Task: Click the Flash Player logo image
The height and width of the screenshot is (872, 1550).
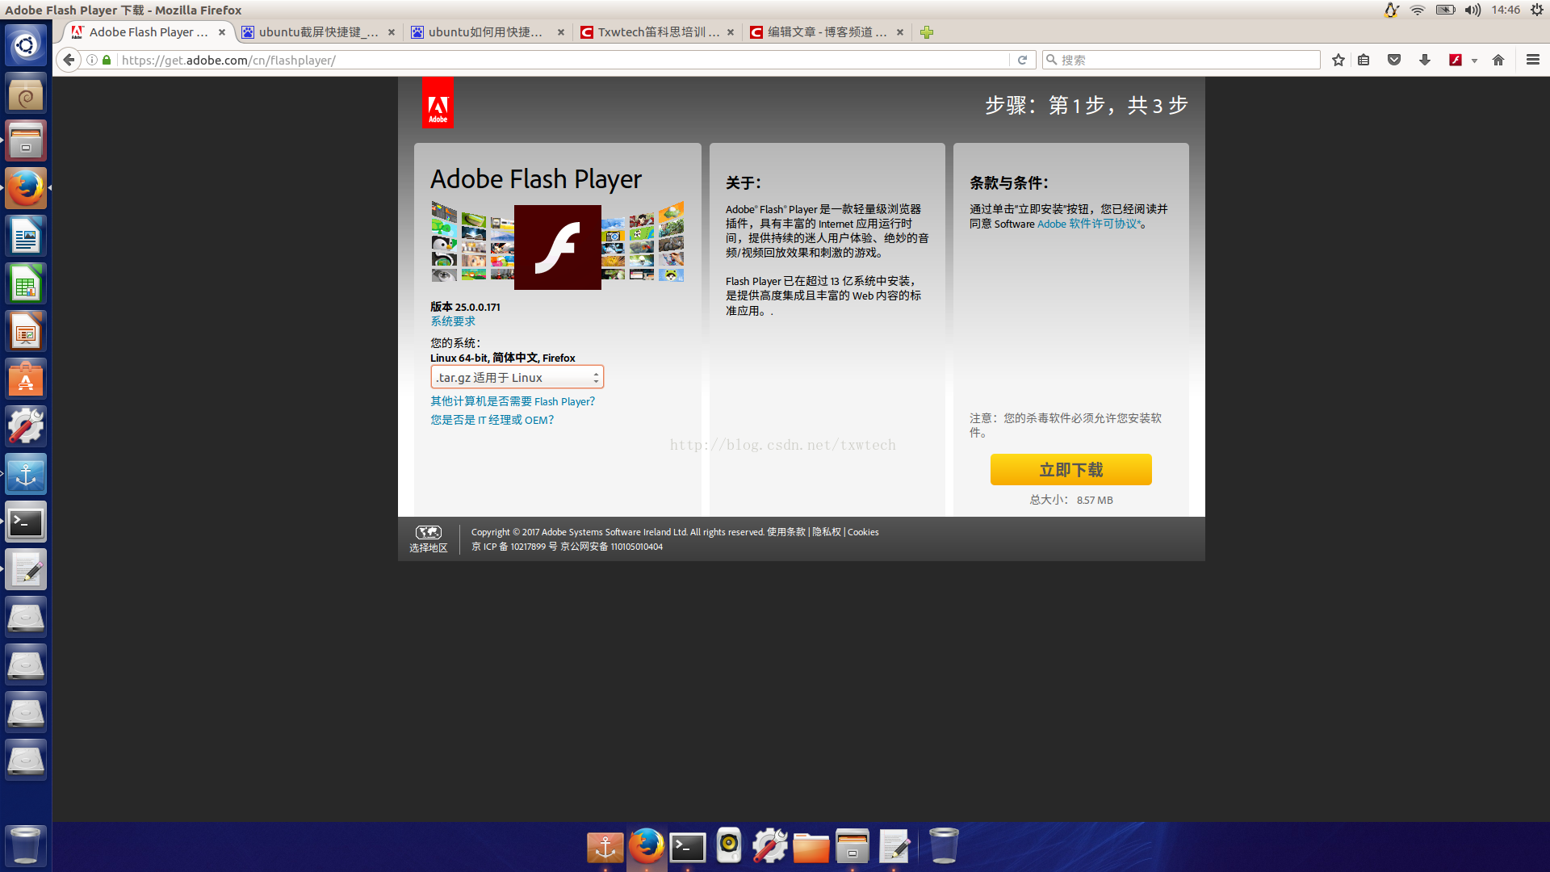Action: coord(558,247)
